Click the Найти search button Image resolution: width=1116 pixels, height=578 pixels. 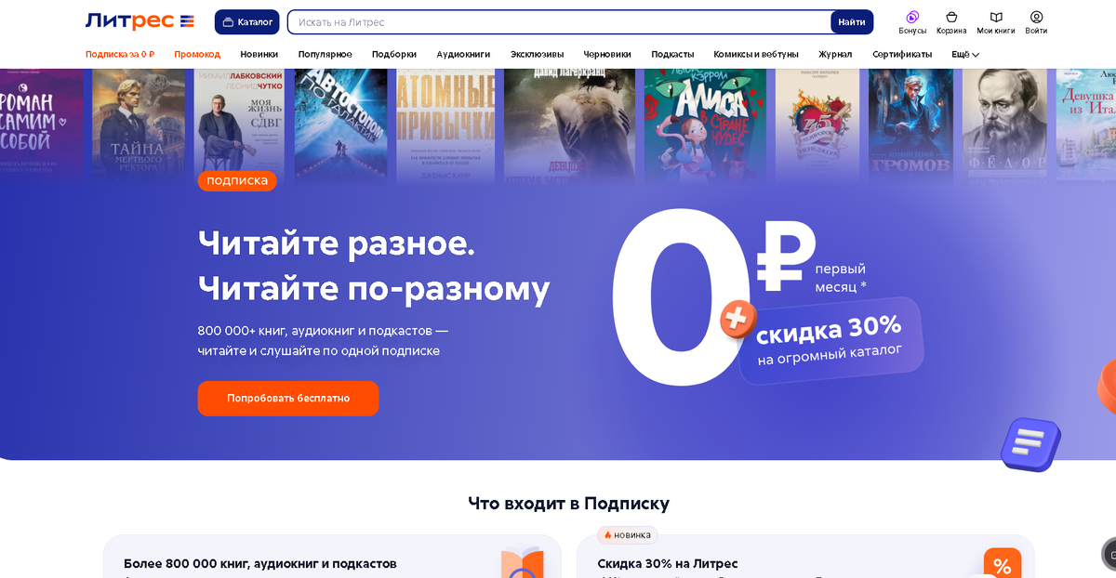click(x=852, y=21)
